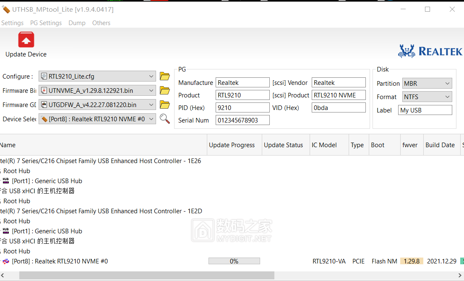The height and width of the screenshot is (281, 464).
Task: Browse for a different Firmware Bin file
Action: [x=164, y=90]
